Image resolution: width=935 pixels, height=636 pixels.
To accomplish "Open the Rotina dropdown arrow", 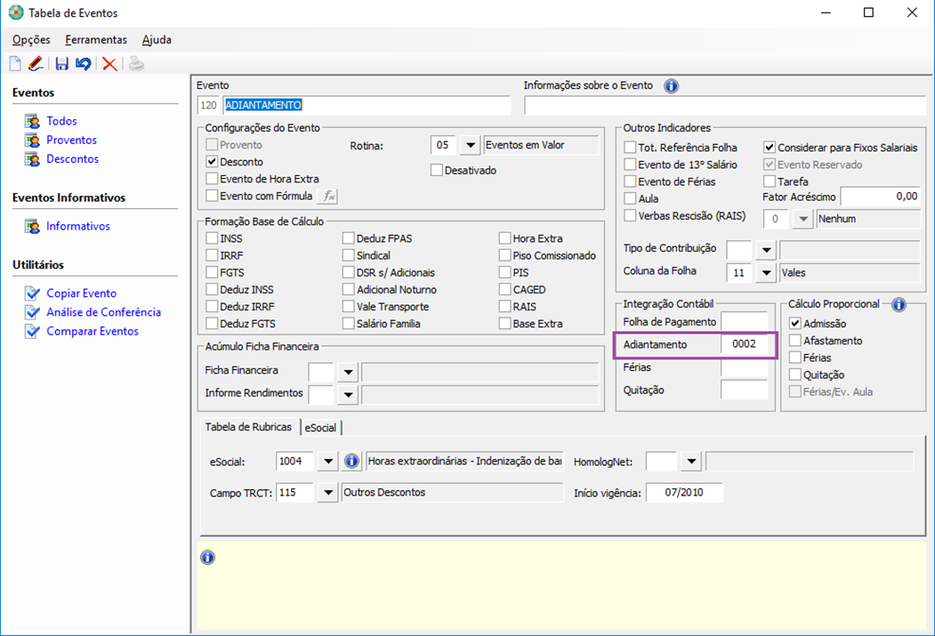I will pos(471,146).
